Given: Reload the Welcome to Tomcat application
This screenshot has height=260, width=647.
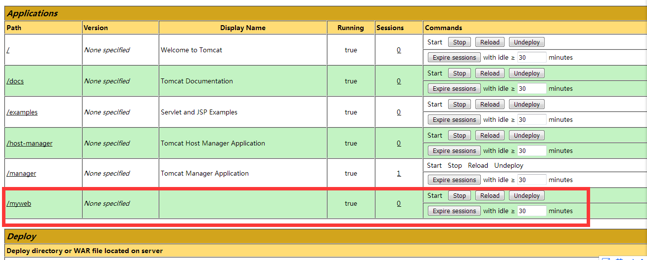Looking at the screenshot, I should 490,42.
